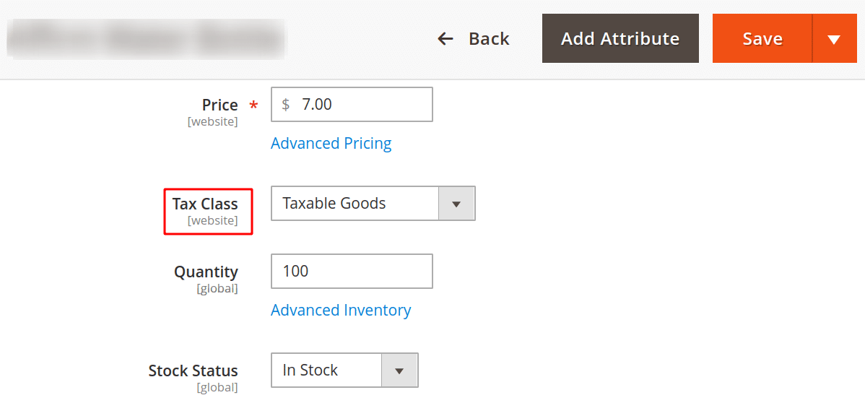Focus the Quantity input showing 100
This screenshot has width=865, height=403.
[352, 272]
